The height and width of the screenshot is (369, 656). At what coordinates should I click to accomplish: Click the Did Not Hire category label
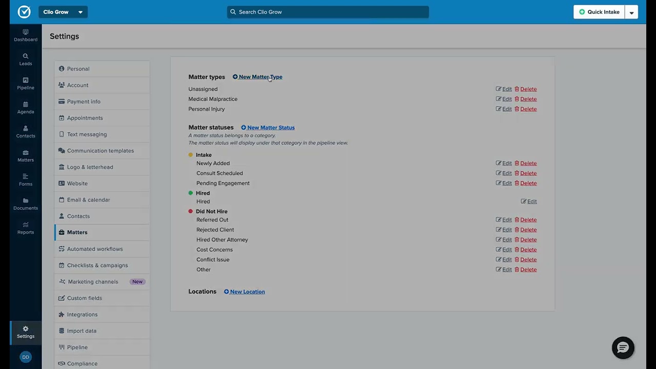pyautogui.click(x=212, y=211)
